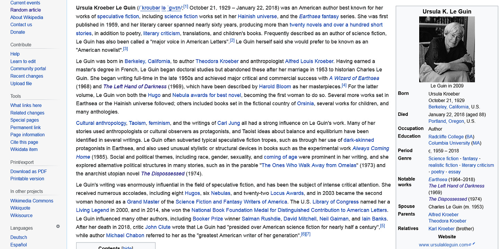
Task: Go to Special pages
Action: point(25,120)
